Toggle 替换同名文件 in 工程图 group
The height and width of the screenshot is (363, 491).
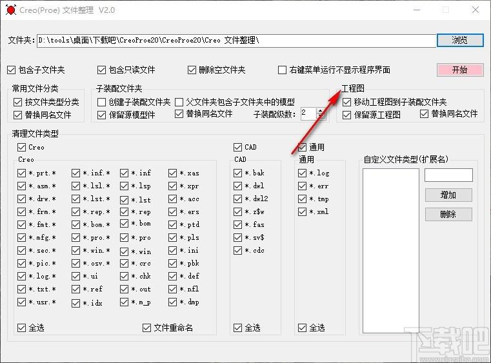pyautogui.click(x=424, y=114)
